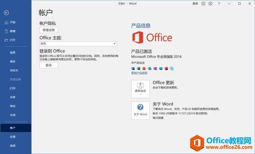Screen dimensions: 255x154
Task: Select 导出 in the sidebar
Action: pos(12,106)
